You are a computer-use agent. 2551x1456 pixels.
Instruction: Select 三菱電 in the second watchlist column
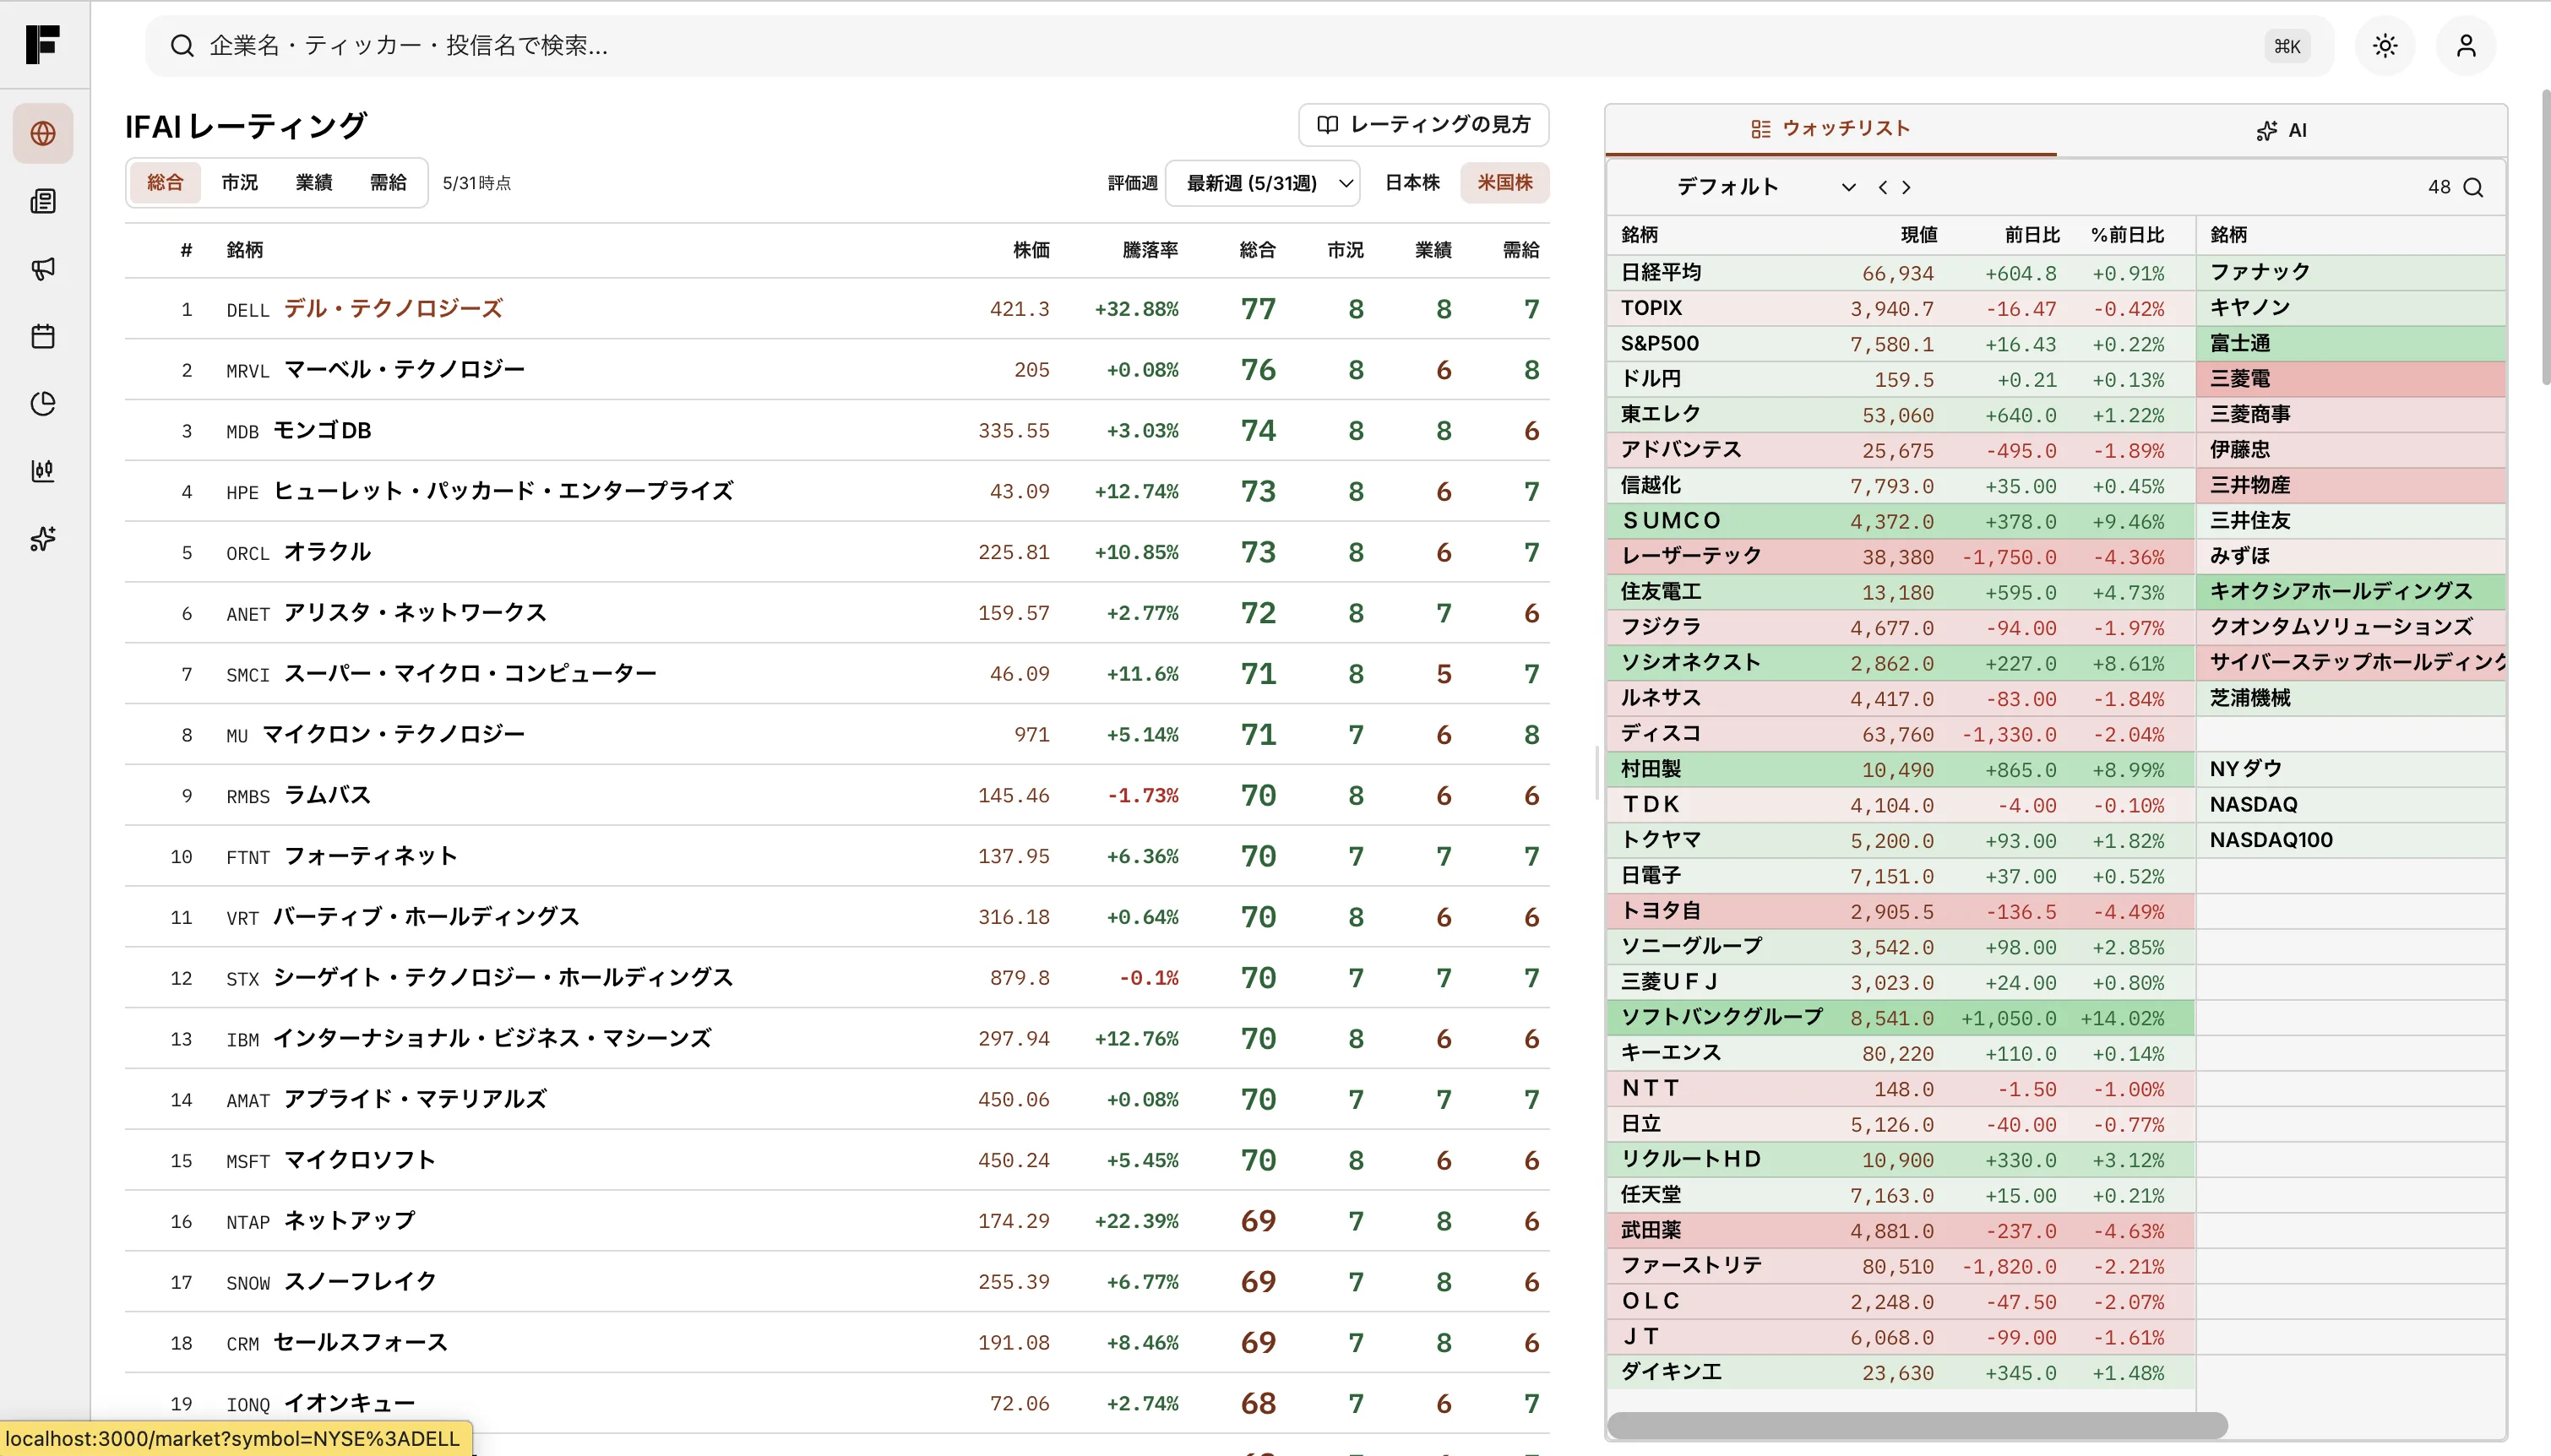2351,379
